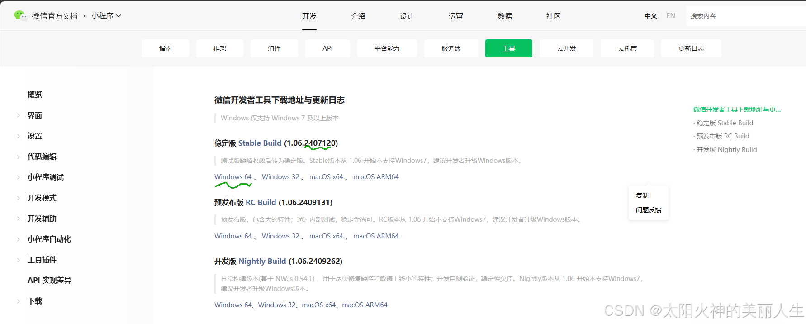This screenshot has height=324, width=806.
Task: Choose 问题反馈 in the popup menu
Action: (x=649, y=210)
